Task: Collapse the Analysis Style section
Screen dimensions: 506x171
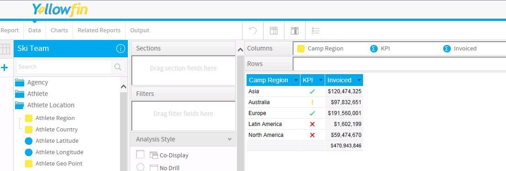Action: [x=229, y=139]
